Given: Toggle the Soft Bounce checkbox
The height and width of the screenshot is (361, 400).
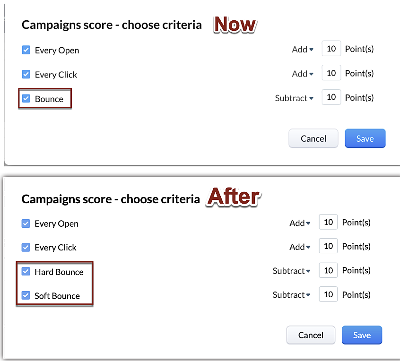Looking at the screenshot, I should point(26,296).
